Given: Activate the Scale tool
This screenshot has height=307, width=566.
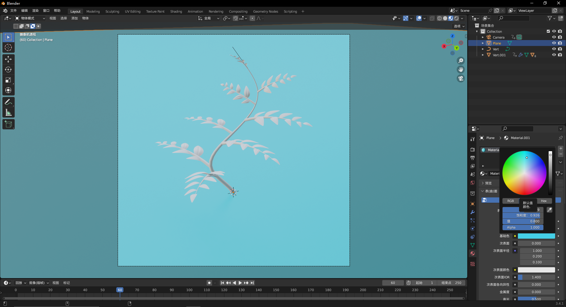Looking at the screenshot, I should point(8,80).
